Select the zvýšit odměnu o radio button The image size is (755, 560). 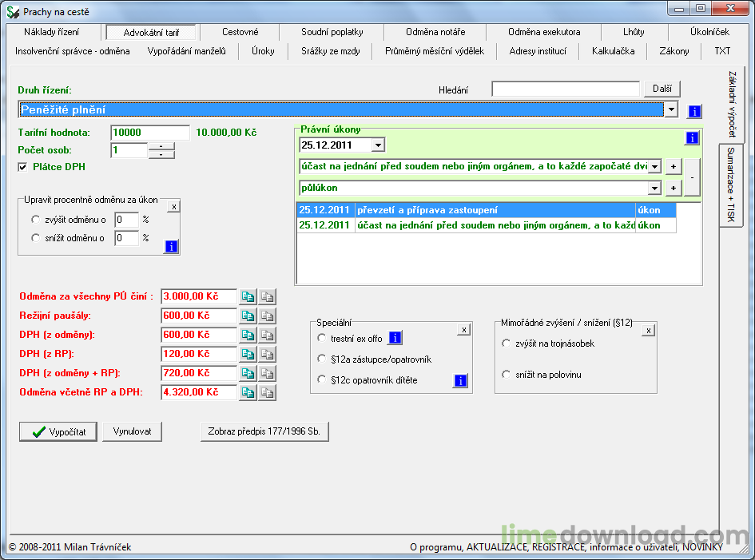coord(35,219)
